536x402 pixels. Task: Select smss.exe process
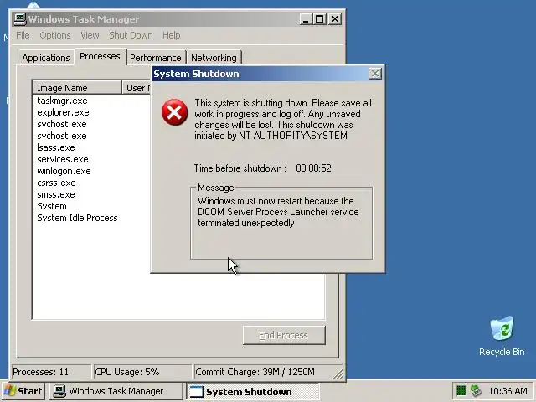click(x=56, y=194)
